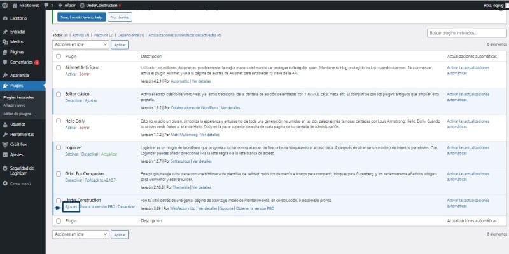Click the Orbit Fox sidebar icon
Viewport: 509px width, 254px height.
[5, 145]
